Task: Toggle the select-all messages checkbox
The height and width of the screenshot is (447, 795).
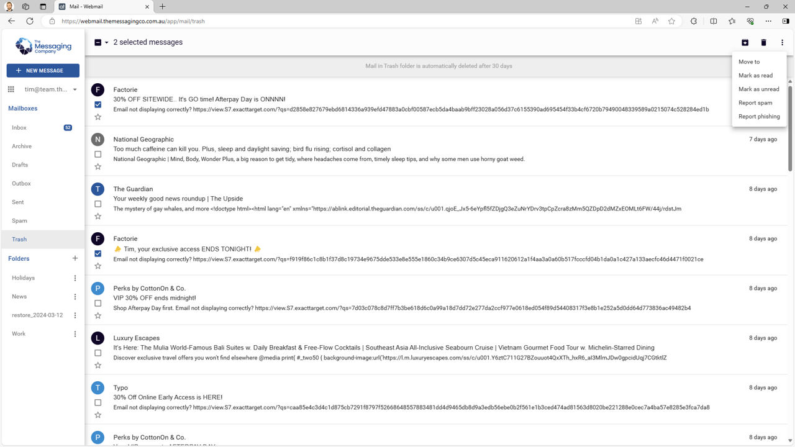Action: coord(98,43)
